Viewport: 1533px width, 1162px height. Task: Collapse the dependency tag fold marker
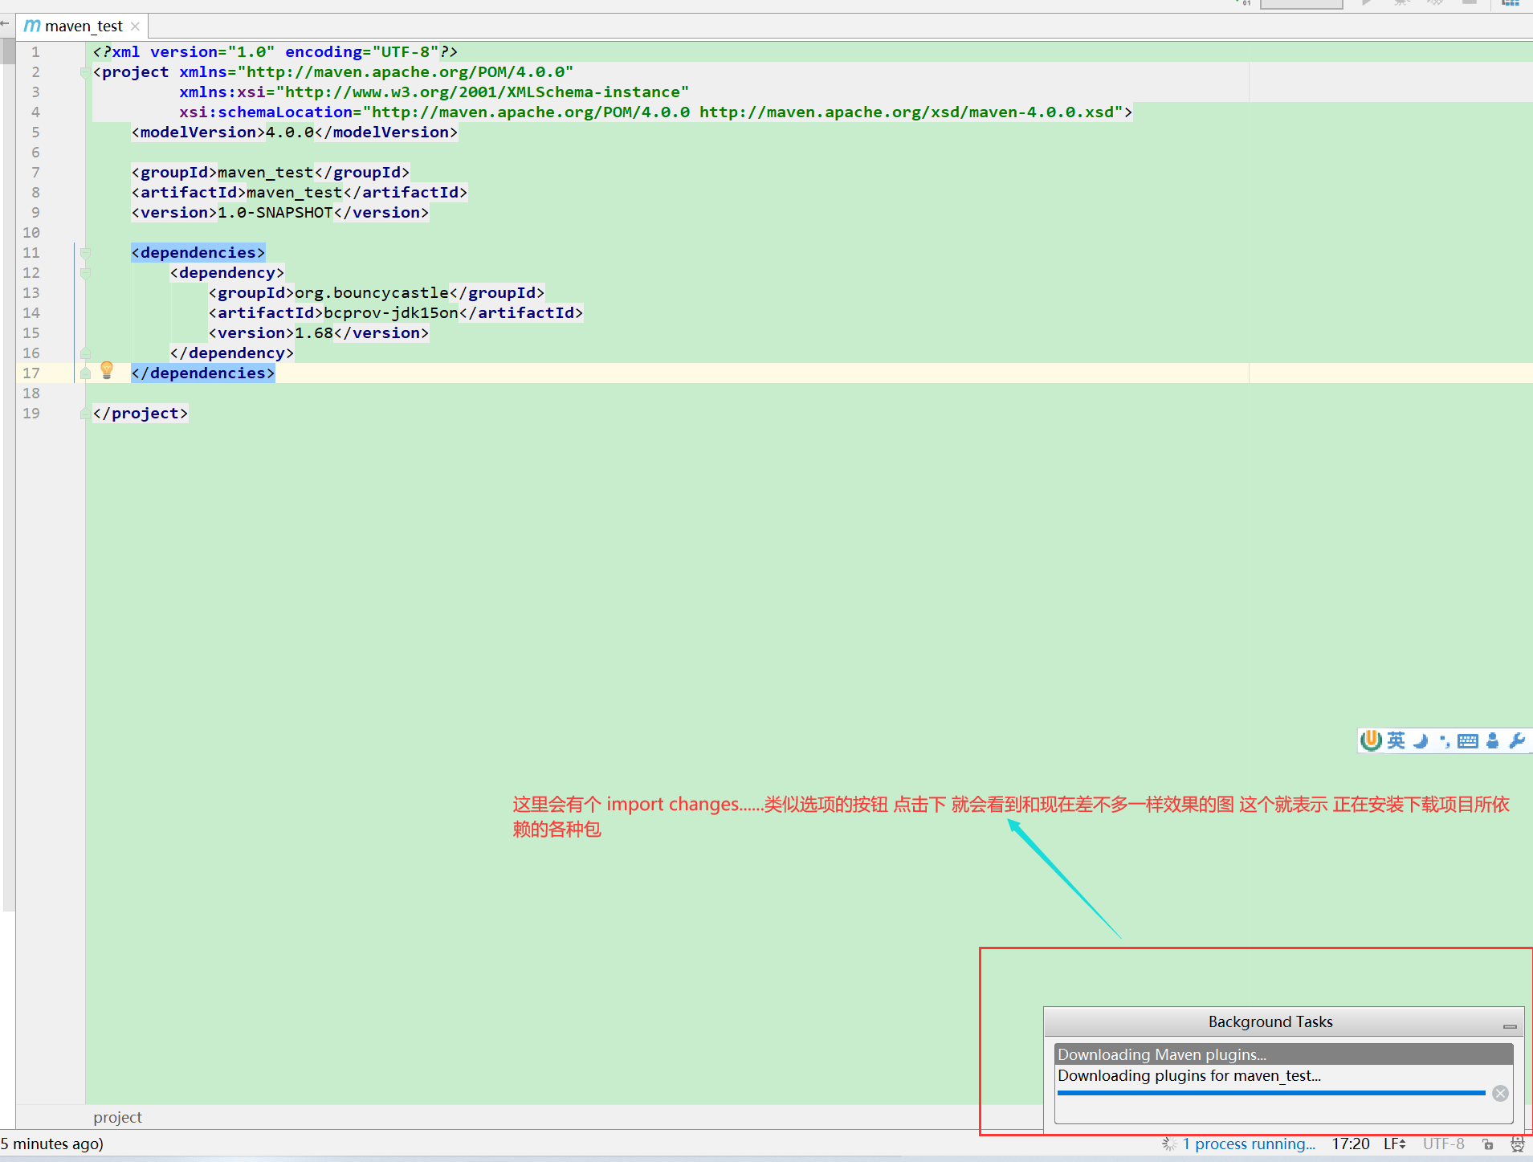(x=85, y=273)
